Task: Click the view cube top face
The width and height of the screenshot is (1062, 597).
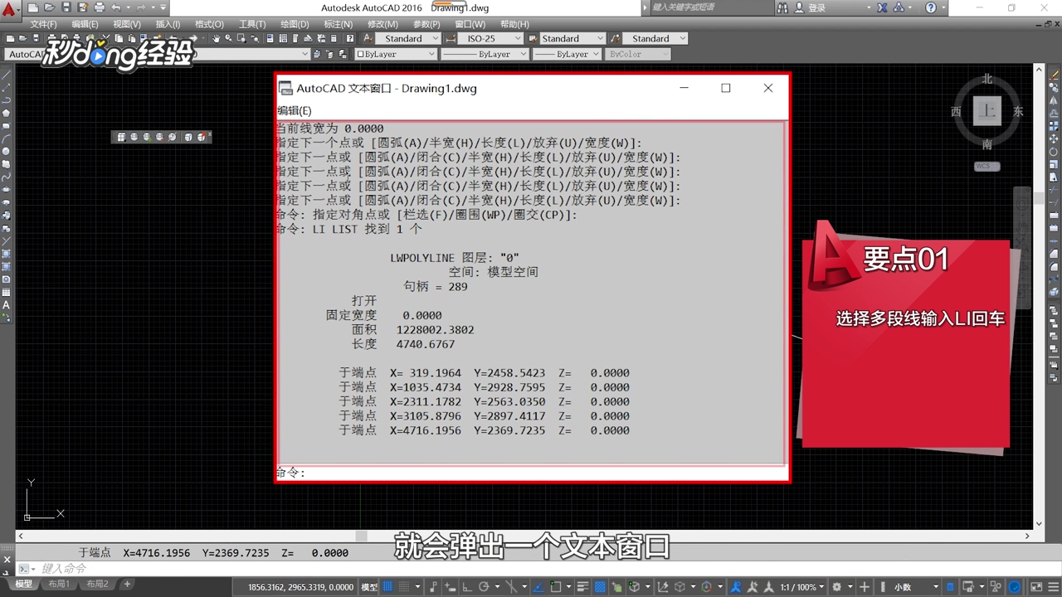Action: pyautogui.click(x=987, y=110)
